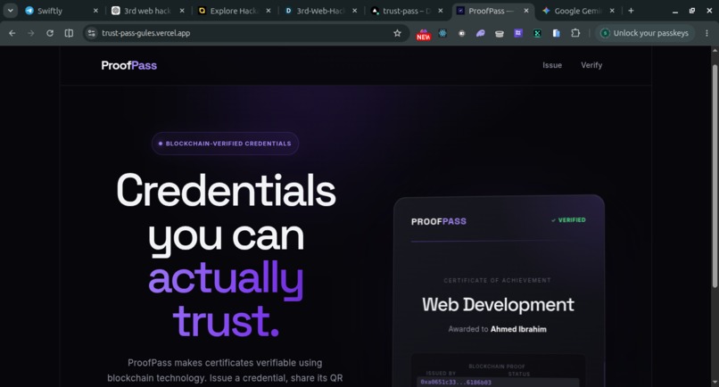Click the Blockchain-Verified Credentials badge
The height and width of the screenshot is (387, 719).
225,144
